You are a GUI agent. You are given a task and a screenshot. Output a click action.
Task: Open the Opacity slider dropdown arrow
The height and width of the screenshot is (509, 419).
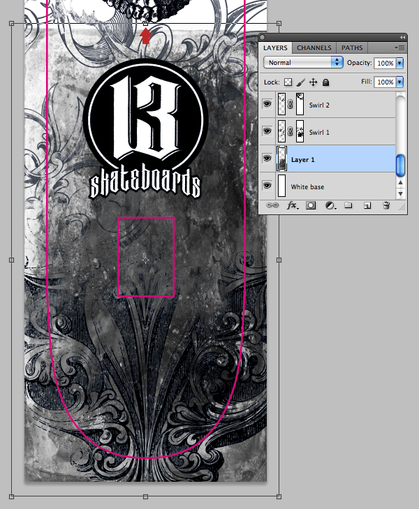click(x=400, y=63)
